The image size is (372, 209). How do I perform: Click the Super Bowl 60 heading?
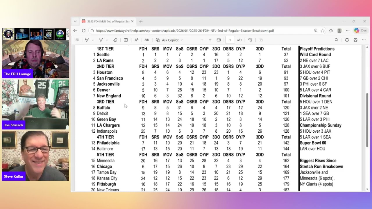(313, 143)
